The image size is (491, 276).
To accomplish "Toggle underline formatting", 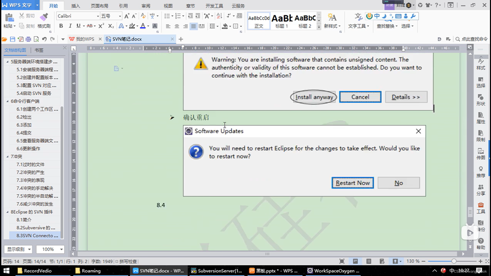I will click(79, 26).
